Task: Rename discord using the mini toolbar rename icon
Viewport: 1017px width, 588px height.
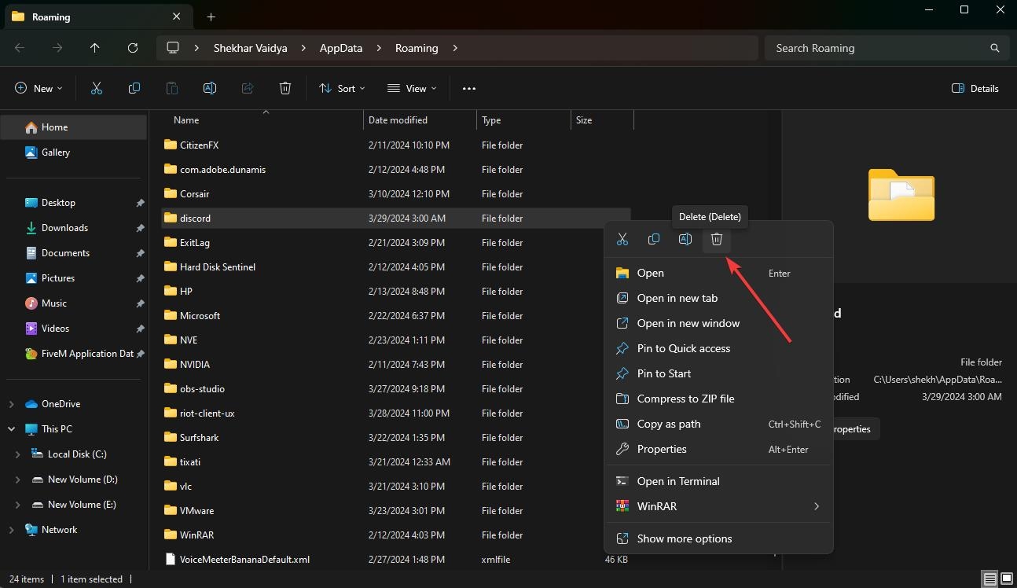Action: [x=685, y=239]
